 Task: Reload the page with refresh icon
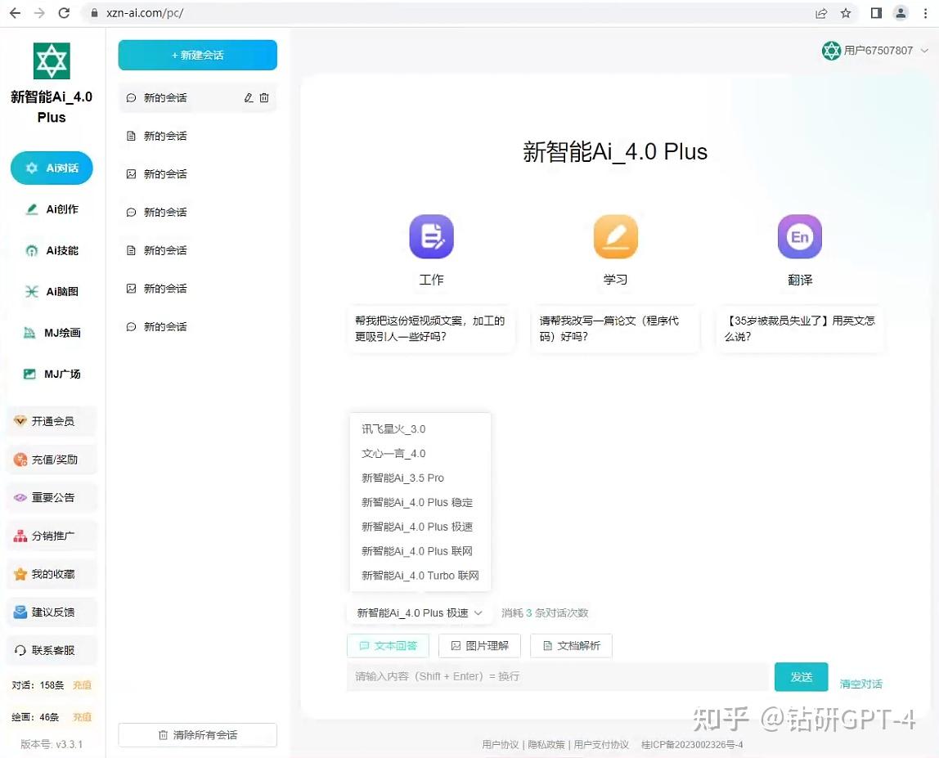(x=64, y=12)
